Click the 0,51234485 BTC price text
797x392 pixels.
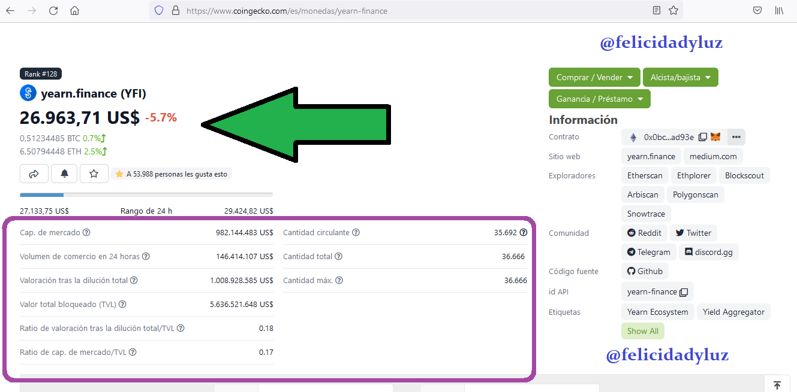tap(50, 138)
